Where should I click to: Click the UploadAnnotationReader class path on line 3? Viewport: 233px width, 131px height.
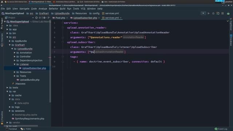point(125,32)
